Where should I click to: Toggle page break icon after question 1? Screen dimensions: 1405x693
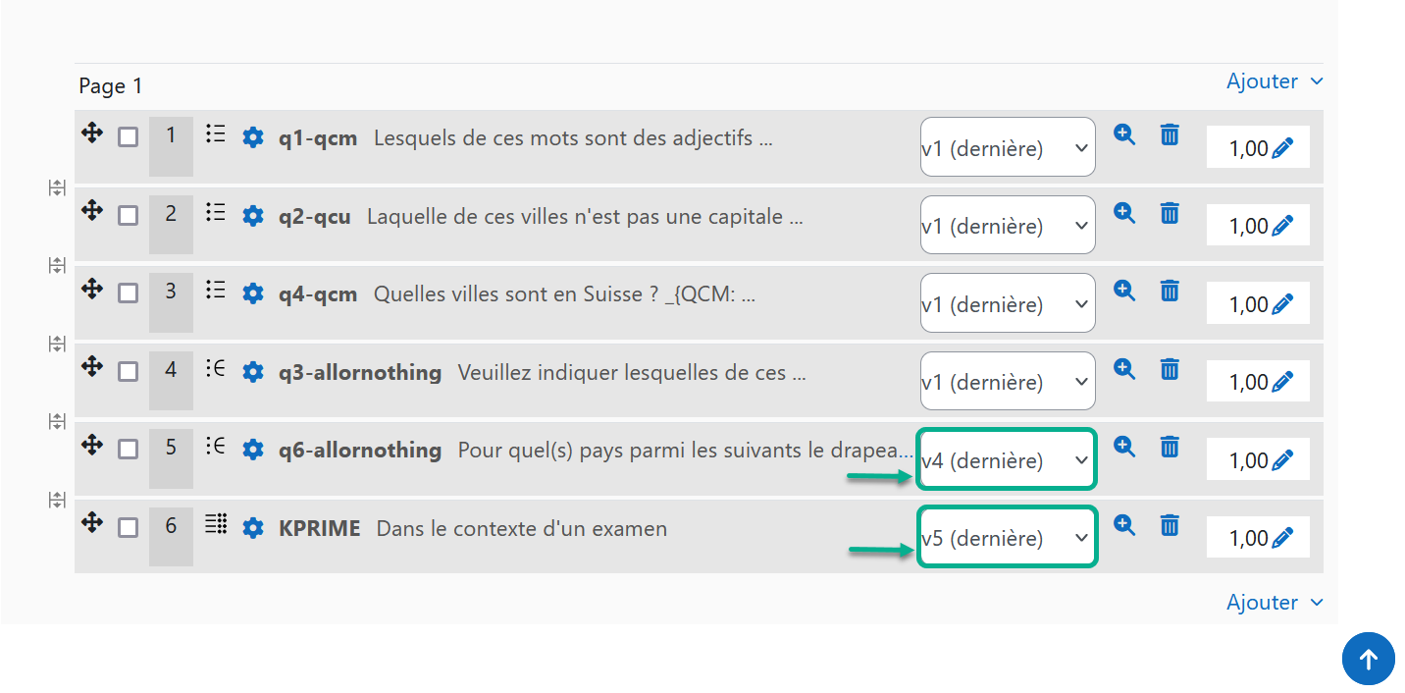point(57,187)
